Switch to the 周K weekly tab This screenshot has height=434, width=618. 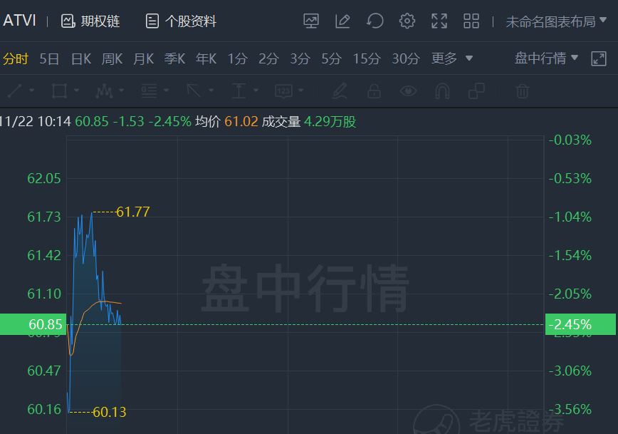[112, 58]
